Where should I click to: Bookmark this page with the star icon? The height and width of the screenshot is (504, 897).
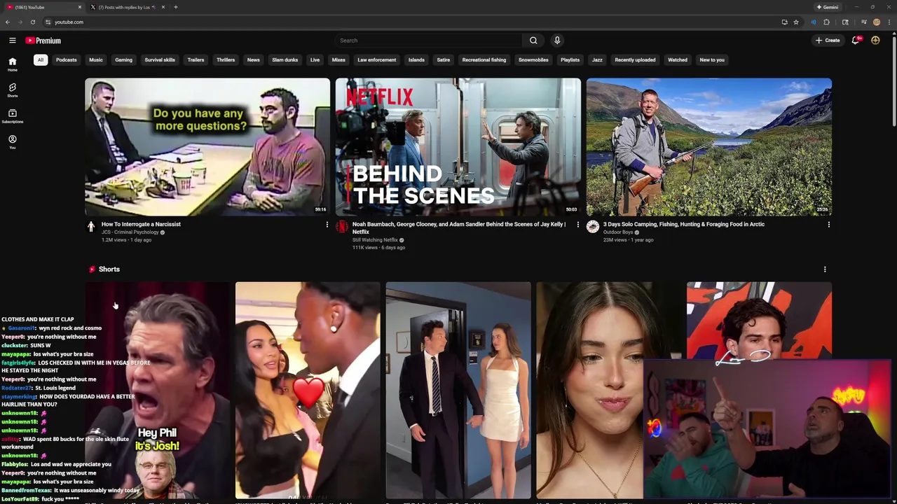point(796,22)
